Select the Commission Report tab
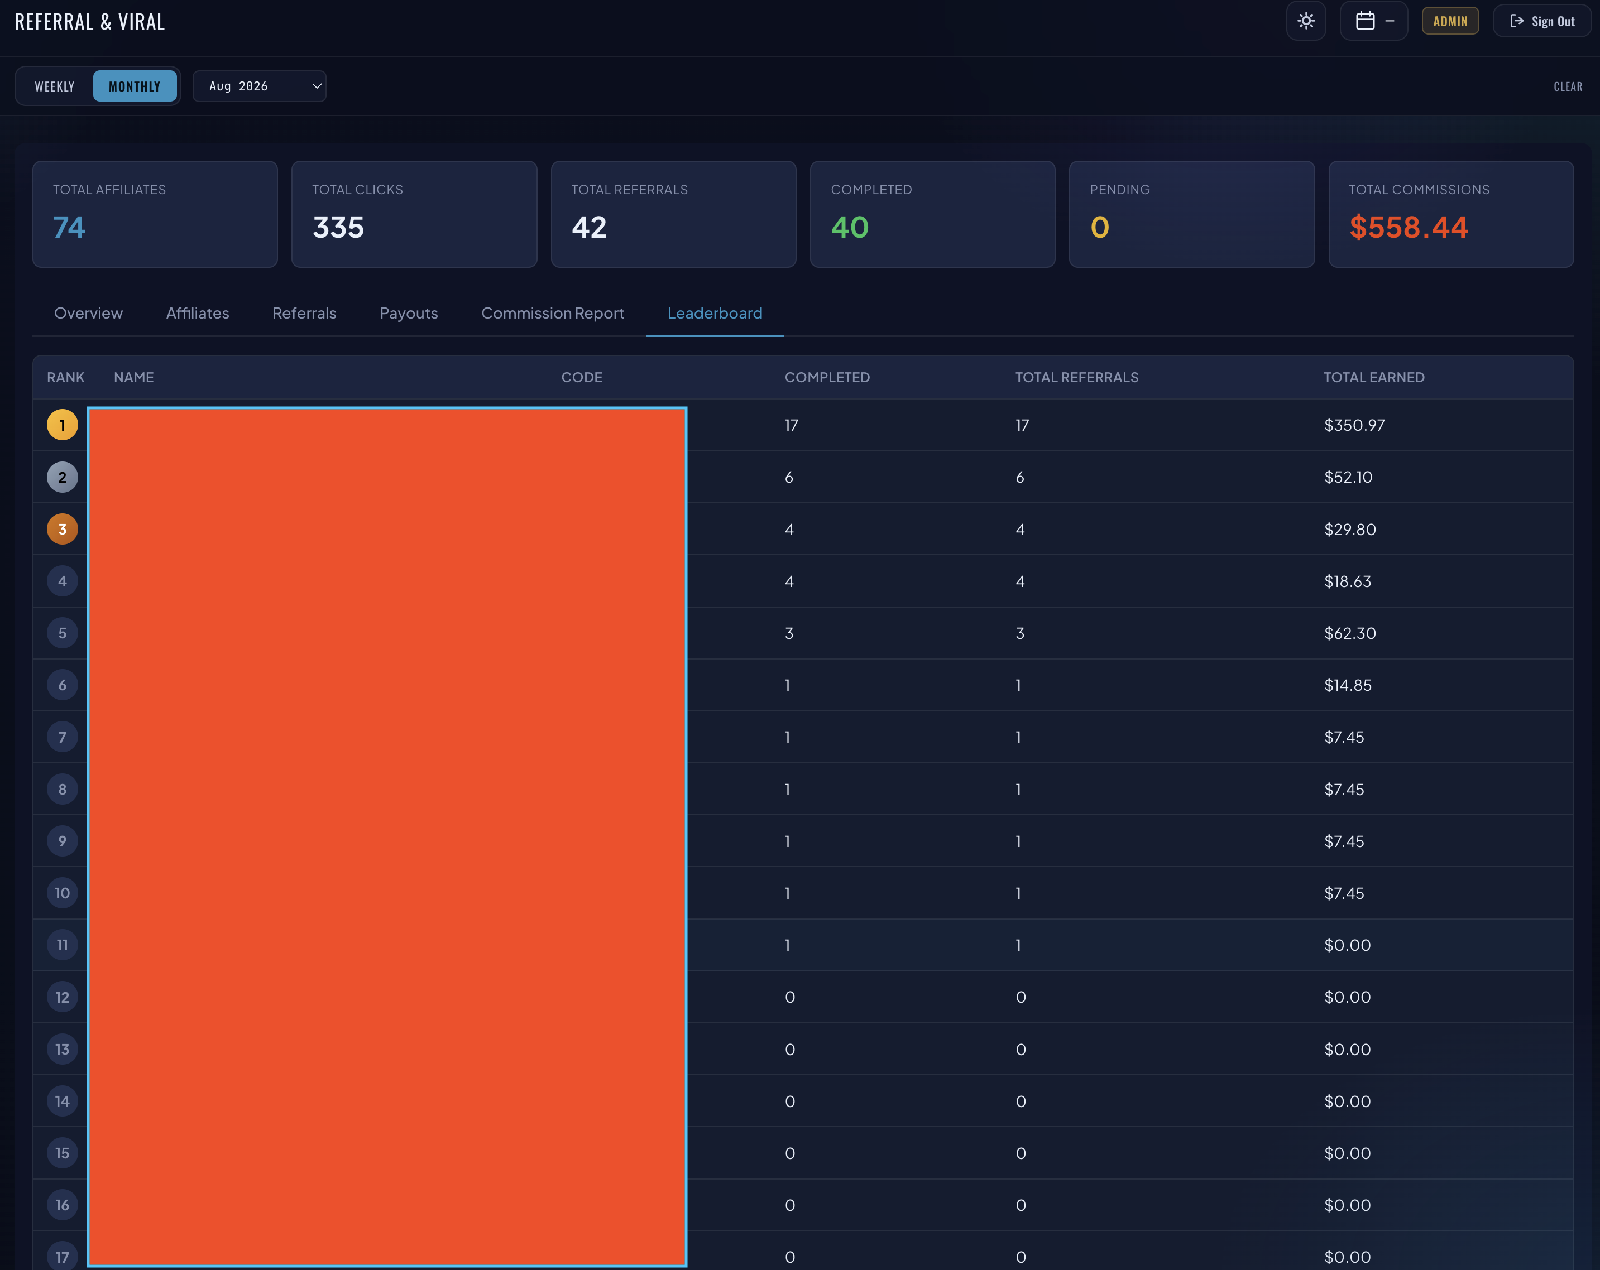1600x1270 pixels. [x=553, y=313]
